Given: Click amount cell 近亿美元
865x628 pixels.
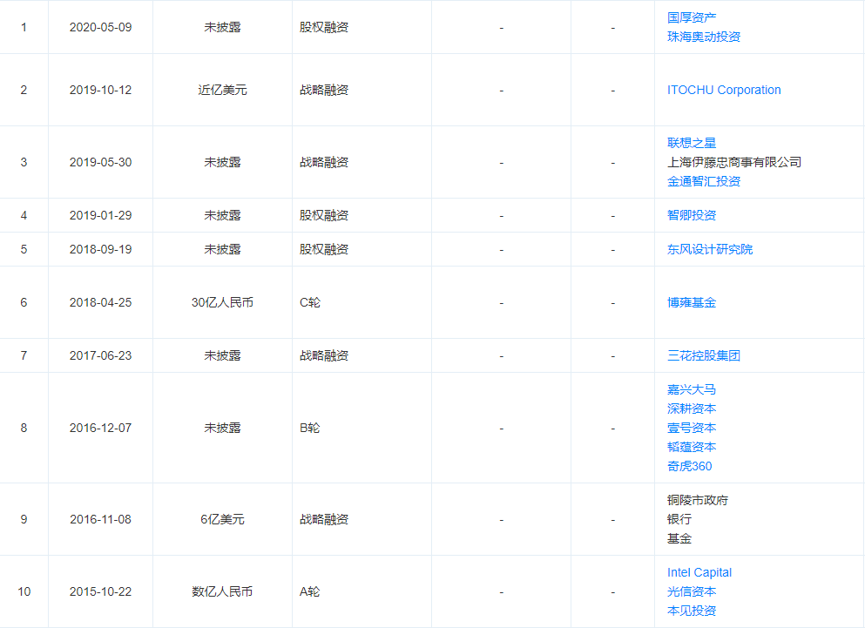Looking at the screenshot, I should point(222,90).
